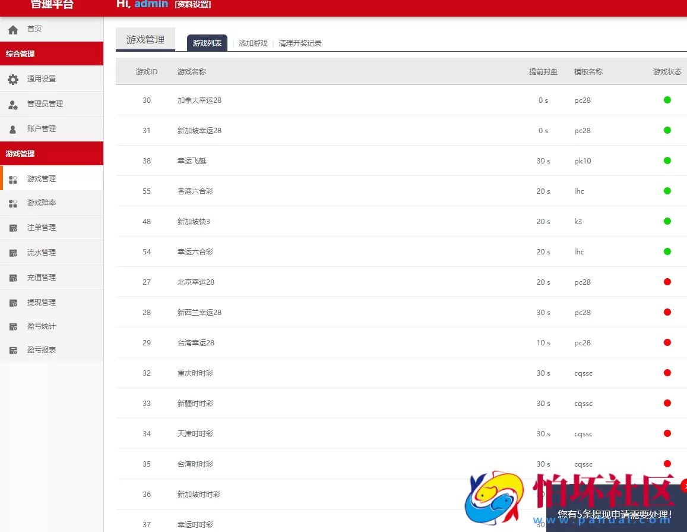The width and height of the screenshot is (687, 532).
Task: Toggle game status for 加拿大幸运28
Action: pos(667,100)
